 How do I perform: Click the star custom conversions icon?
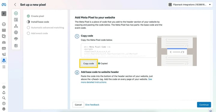16,32
